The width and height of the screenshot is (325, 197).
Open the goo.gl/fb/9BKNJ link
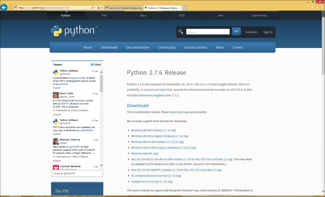point(84,130)
